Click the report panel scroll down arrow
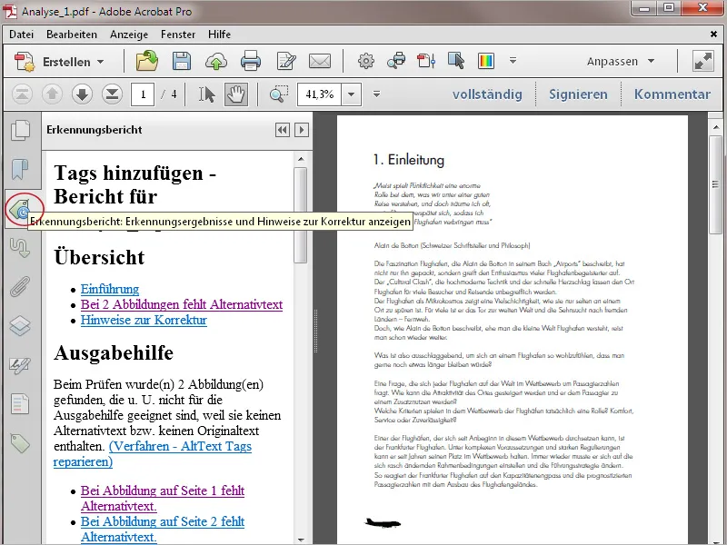Viewport: 727px width, 545px height. 301,540
